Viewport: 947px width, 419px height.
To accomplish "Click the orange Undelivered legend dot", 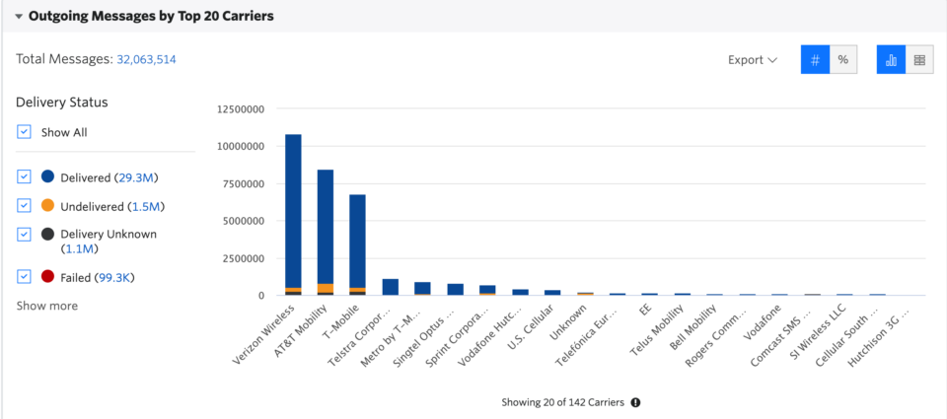I will 47,205.
